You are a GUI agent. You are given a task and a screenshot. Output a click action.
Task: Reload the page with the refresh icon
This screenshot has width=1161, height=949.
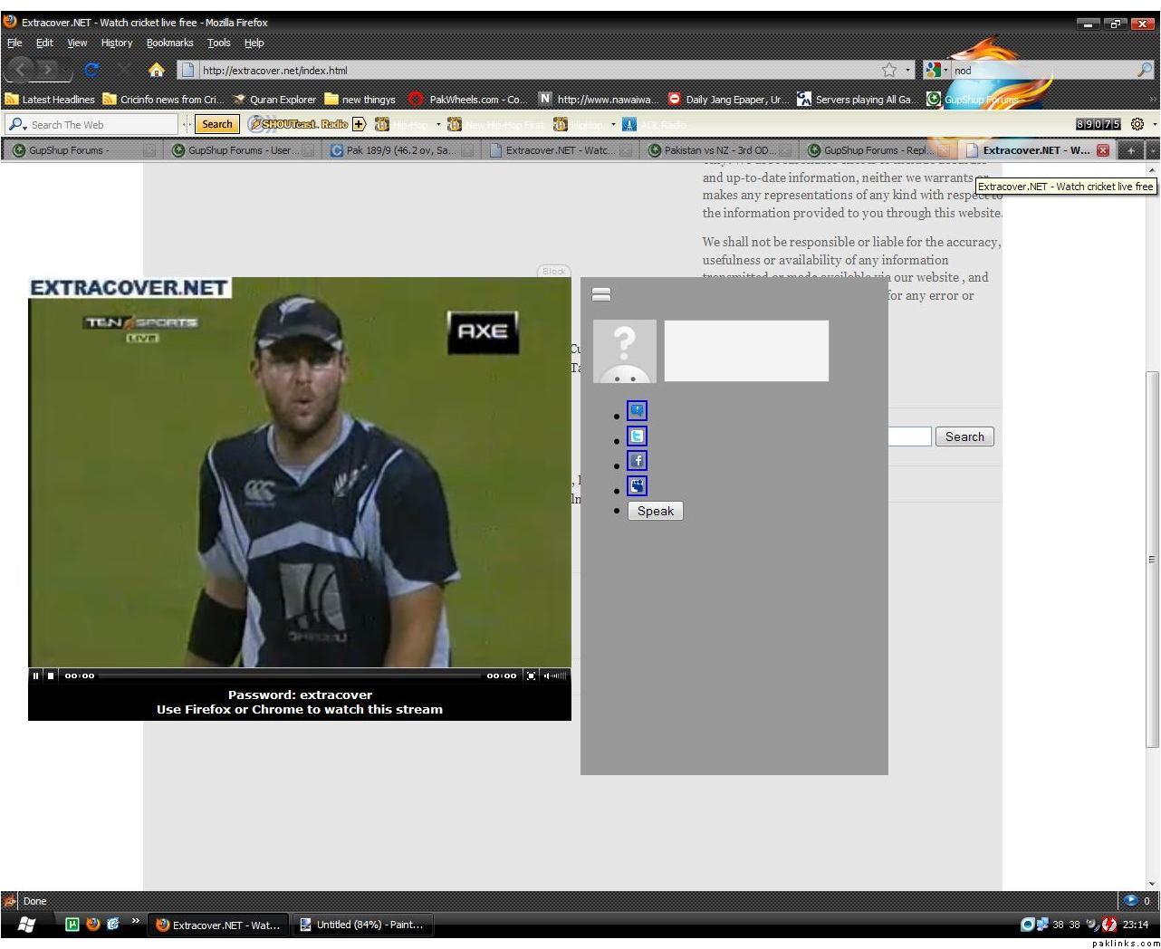[91, 70]
